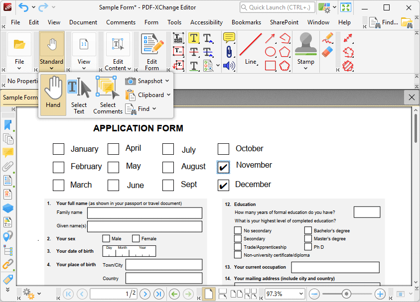Select the Oval shape tool

pyautogui.click(x=270, y=52)
